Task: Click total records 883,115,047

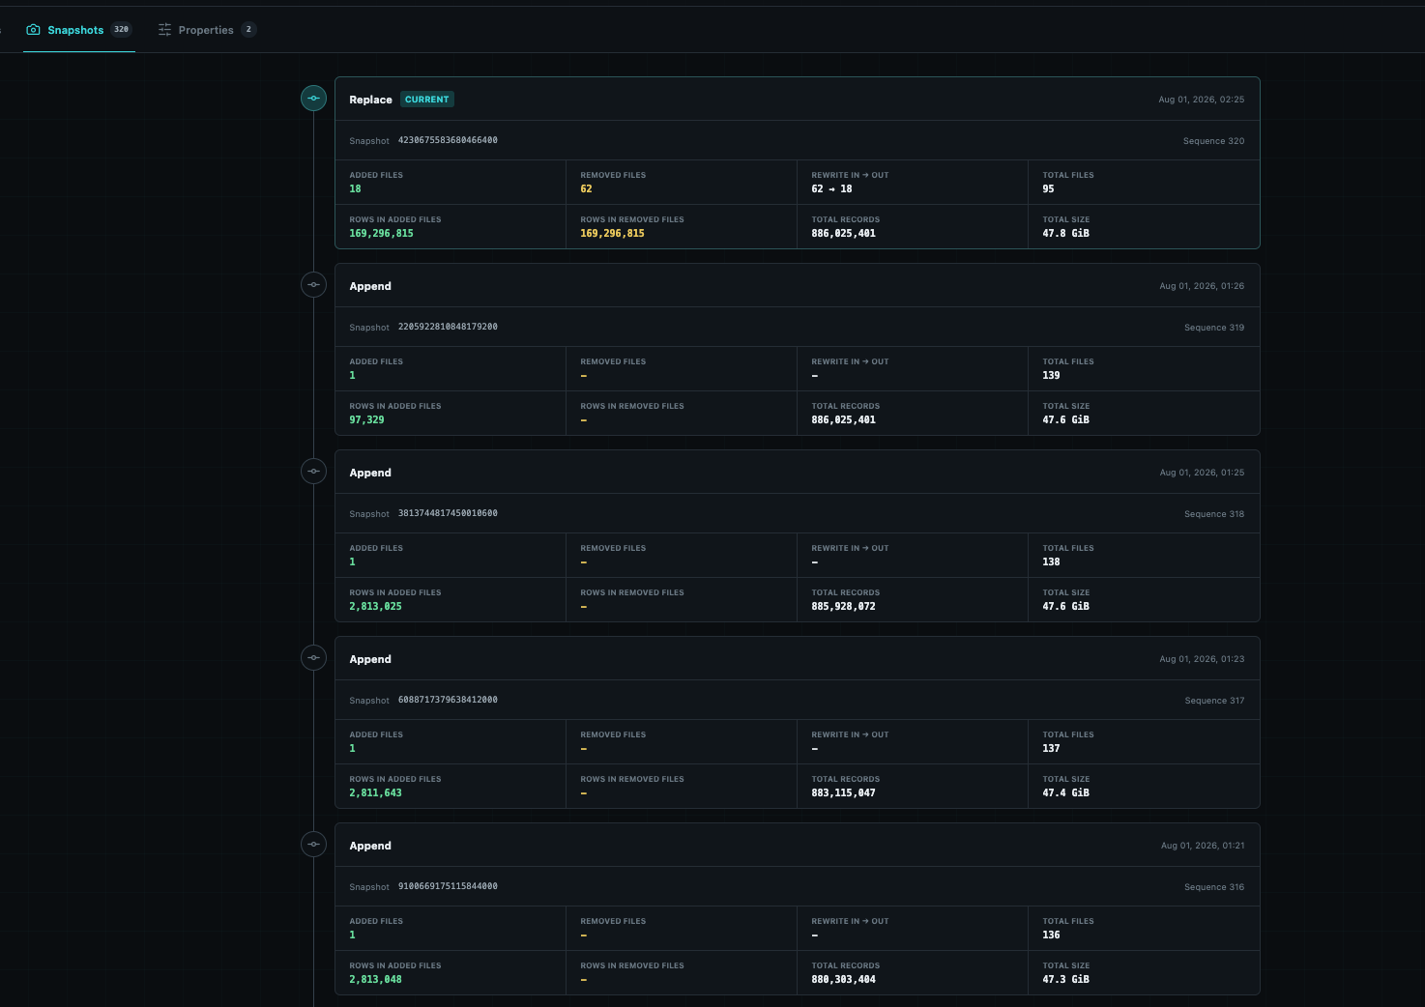Action: (843, 792)
